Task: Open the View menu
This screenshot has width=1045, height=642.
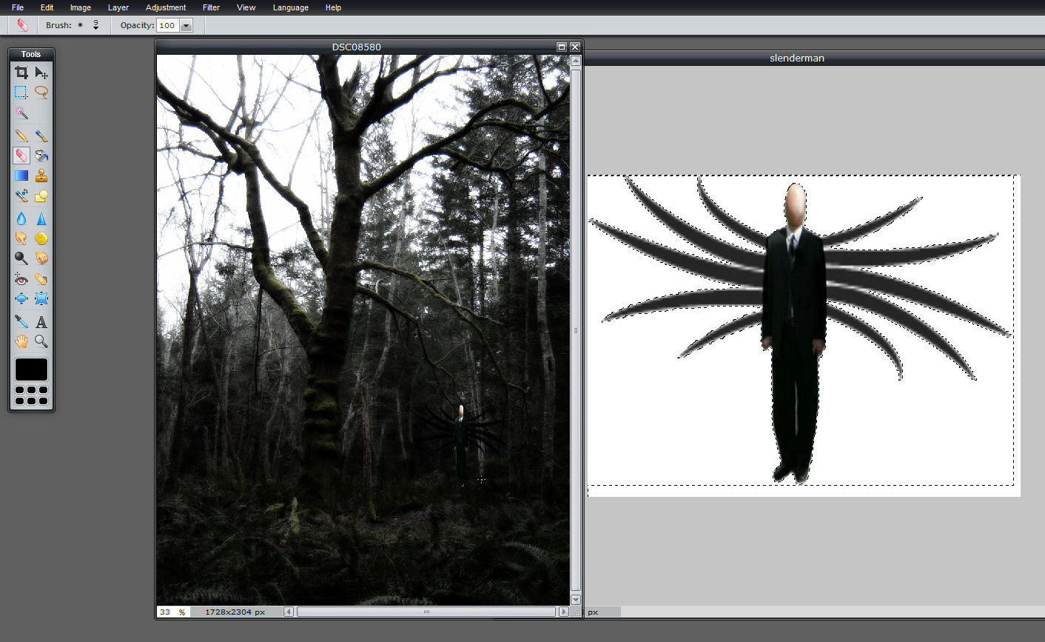Action: (246, 7)
